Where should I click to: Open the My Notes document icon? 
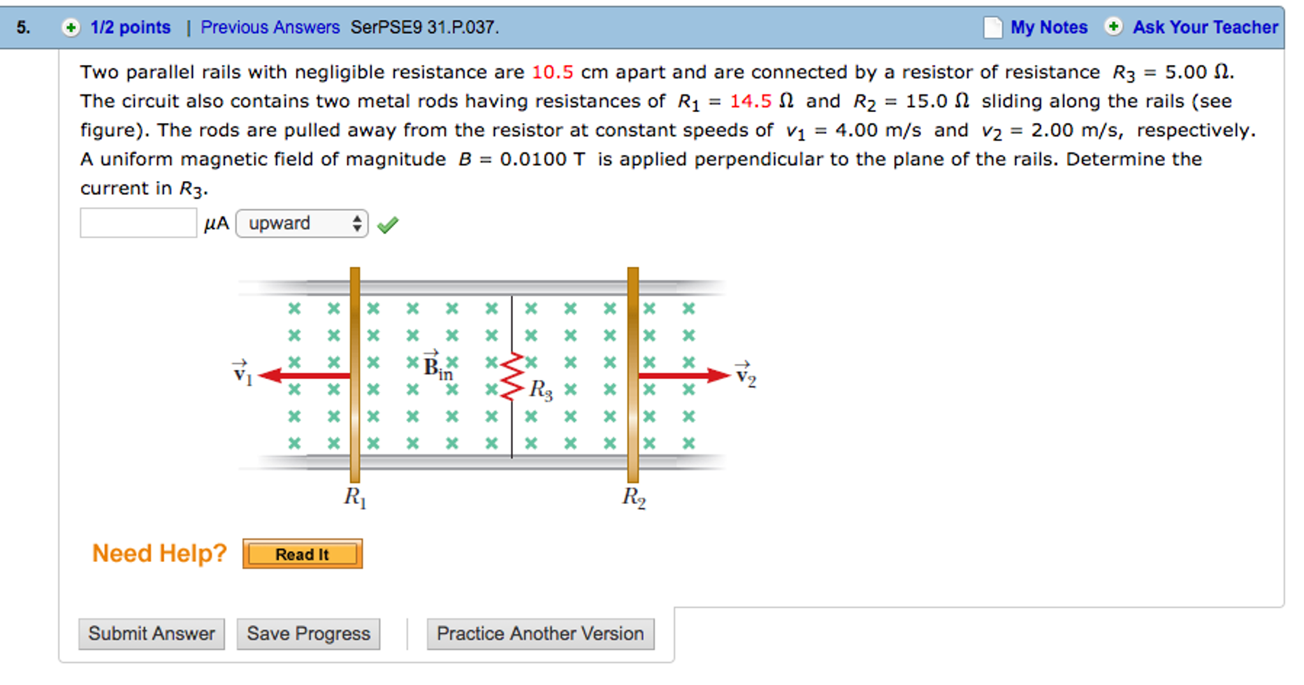(x=992, y=27)
